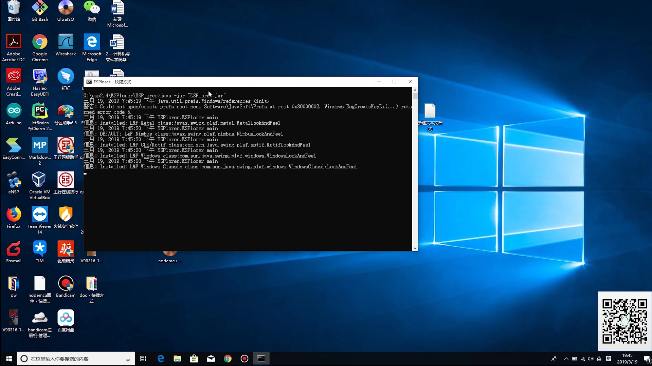Screen dimensions: 652x366
Task: Open the clock showing 19:45
Action: pos(627,359)
